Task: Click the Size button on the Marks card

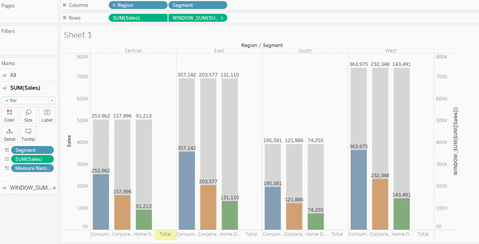Action: 28,115
